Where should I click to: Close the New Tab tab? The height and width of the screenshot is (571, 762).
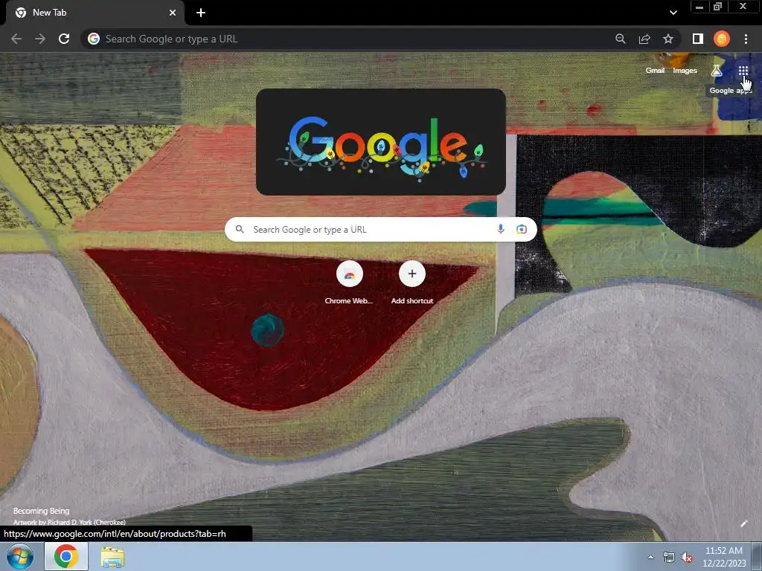click(x=173, y=13)
